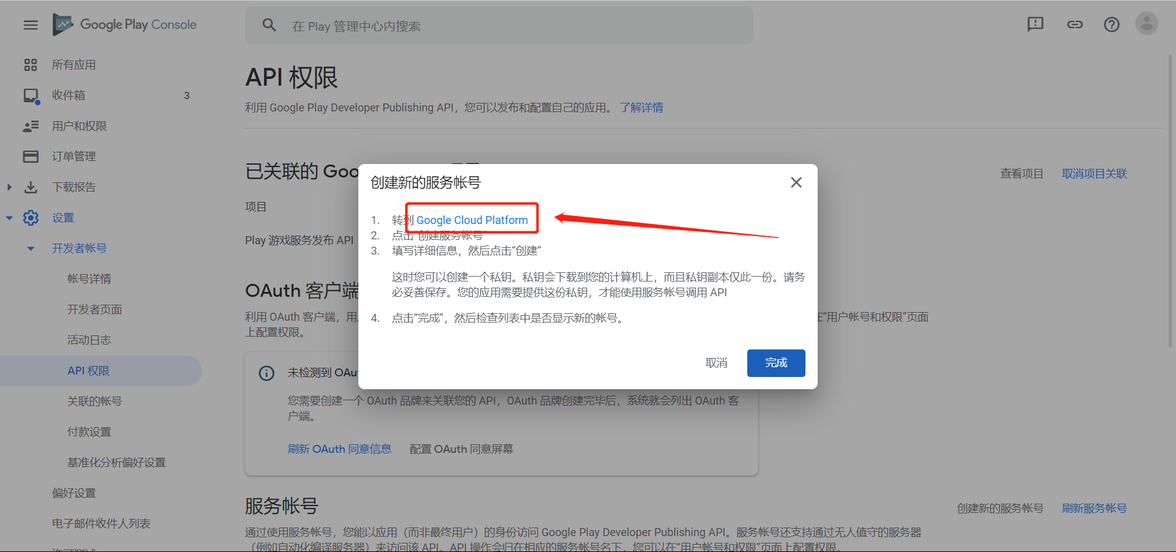Image resolution: width=1176 pixels, height=552 pixels.
Task: Click the 所有应用 grid icon
Action: click(x=31, y=65)
